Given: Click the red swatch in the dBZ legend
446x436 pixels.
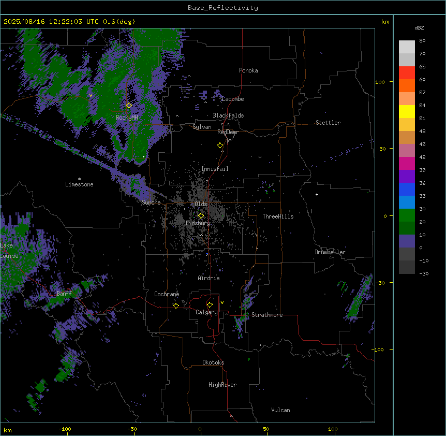Looking at the screenshot, I should tap(407, 72).
